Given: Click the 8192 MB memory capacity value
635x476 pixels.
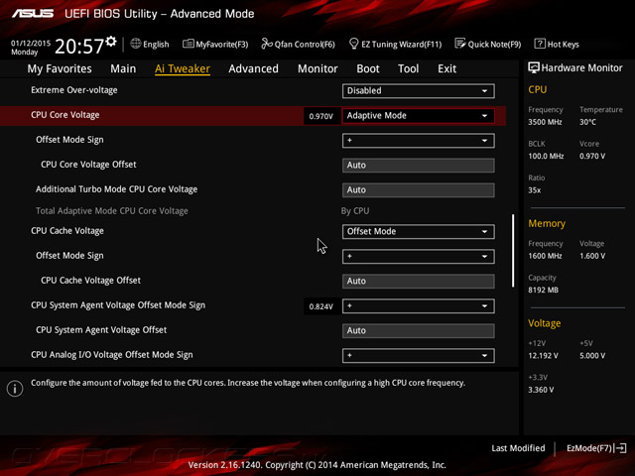Looking at the screenshot, I should coord(543,290).
